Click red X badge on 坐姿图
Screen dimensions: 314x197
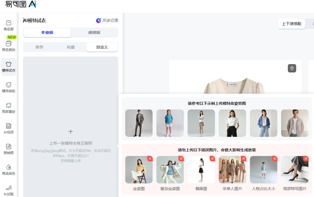pos(150,159)
